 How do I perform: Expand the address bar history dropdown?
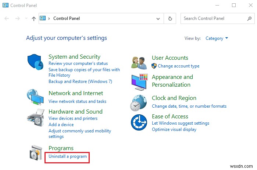(x=158, y=18)
